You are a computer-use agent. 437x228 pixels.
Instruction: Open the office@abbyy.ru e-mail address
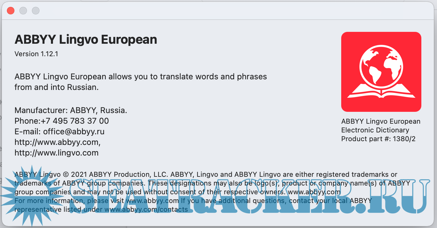(x=74, y=131)
